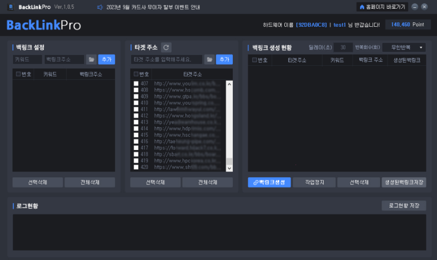This screenshot has height=260, width=437.
Task: Click 백링크 주소 column header in status table
Action: click(370, 60)
